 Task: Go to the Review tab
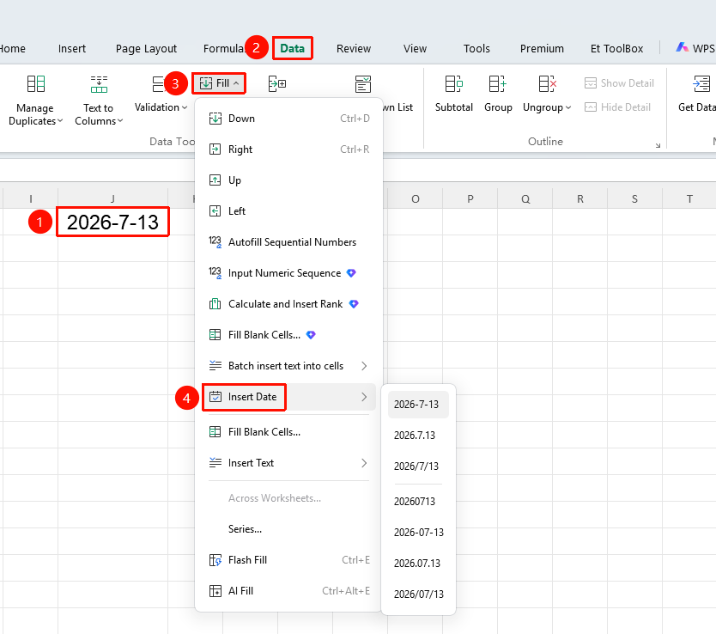point(354,48)
